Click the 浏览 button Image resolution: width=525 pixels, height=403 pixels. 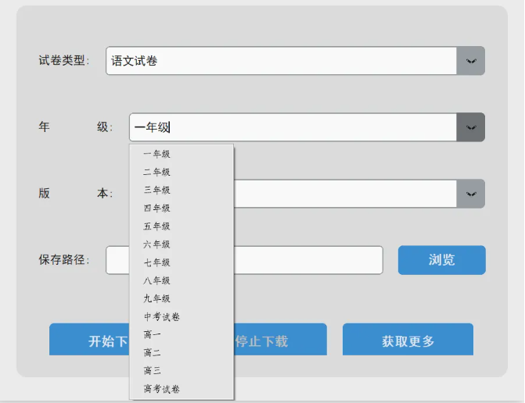coord(441,260)
